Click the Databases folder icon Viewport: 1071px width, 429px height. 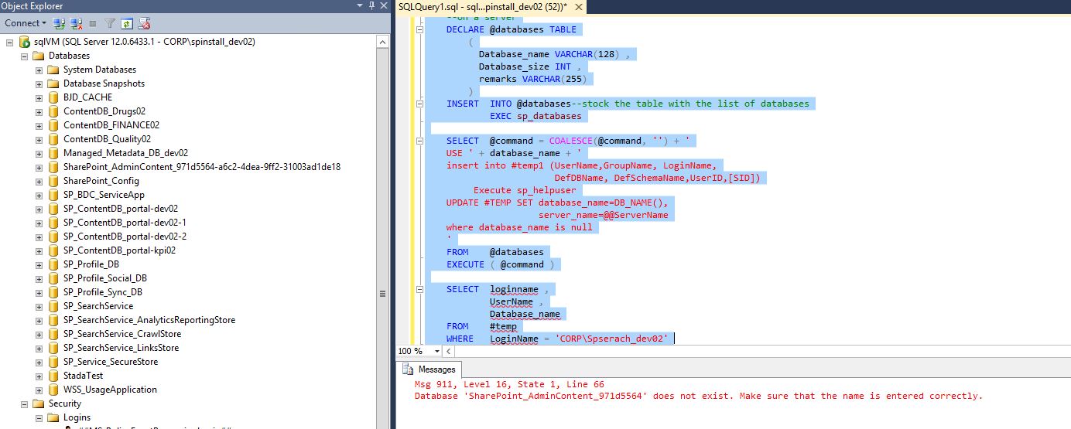point(39,56)
